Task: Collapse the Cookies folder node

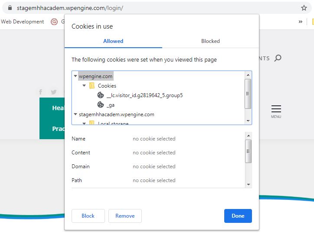Action: (84, 86)
